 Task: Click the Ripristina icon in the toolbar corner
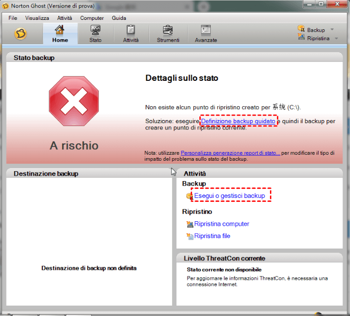[x=301, y=37]
